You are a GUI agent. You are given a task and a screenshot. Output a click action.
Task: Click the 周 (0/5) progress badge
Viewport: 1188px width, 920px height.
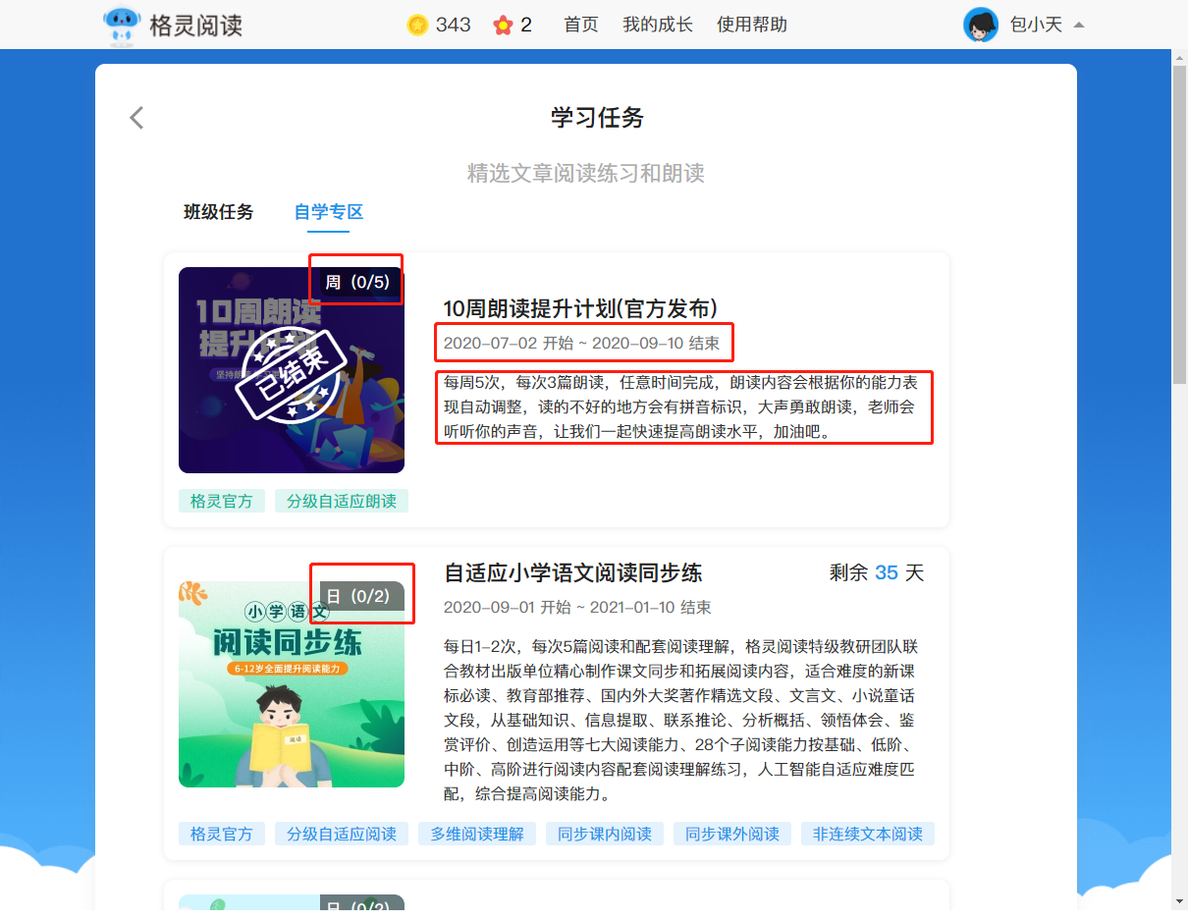(x=360, y=283)
